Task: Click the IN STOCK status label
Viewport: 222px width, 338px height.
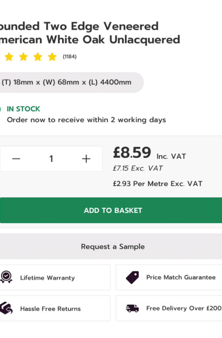Action: click(23, 109)
